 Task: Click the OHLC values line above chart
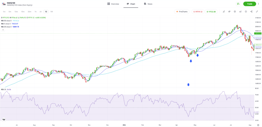pyautogui.click(x=23, y=18)
